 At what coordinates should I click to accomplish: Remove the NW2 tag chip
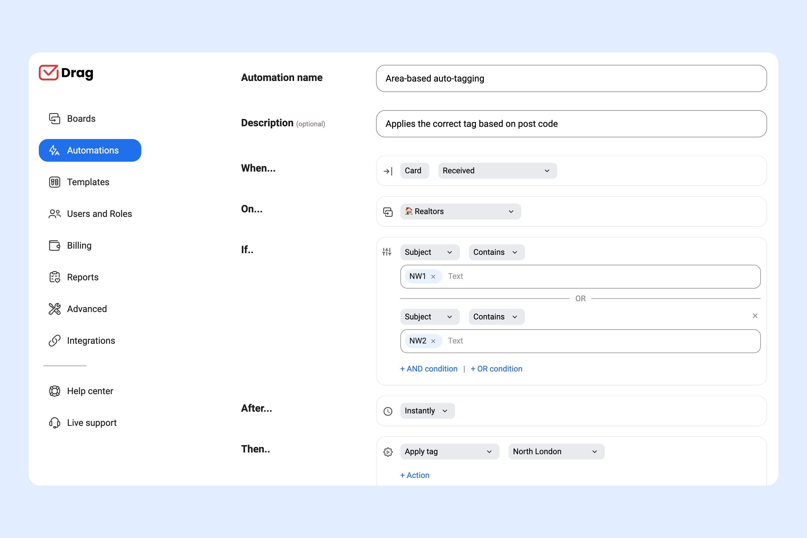tap(433, 341)
